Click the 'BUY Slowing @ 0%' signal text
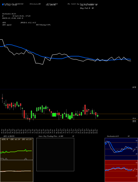The image size is (138, 182). coord(43,25)
